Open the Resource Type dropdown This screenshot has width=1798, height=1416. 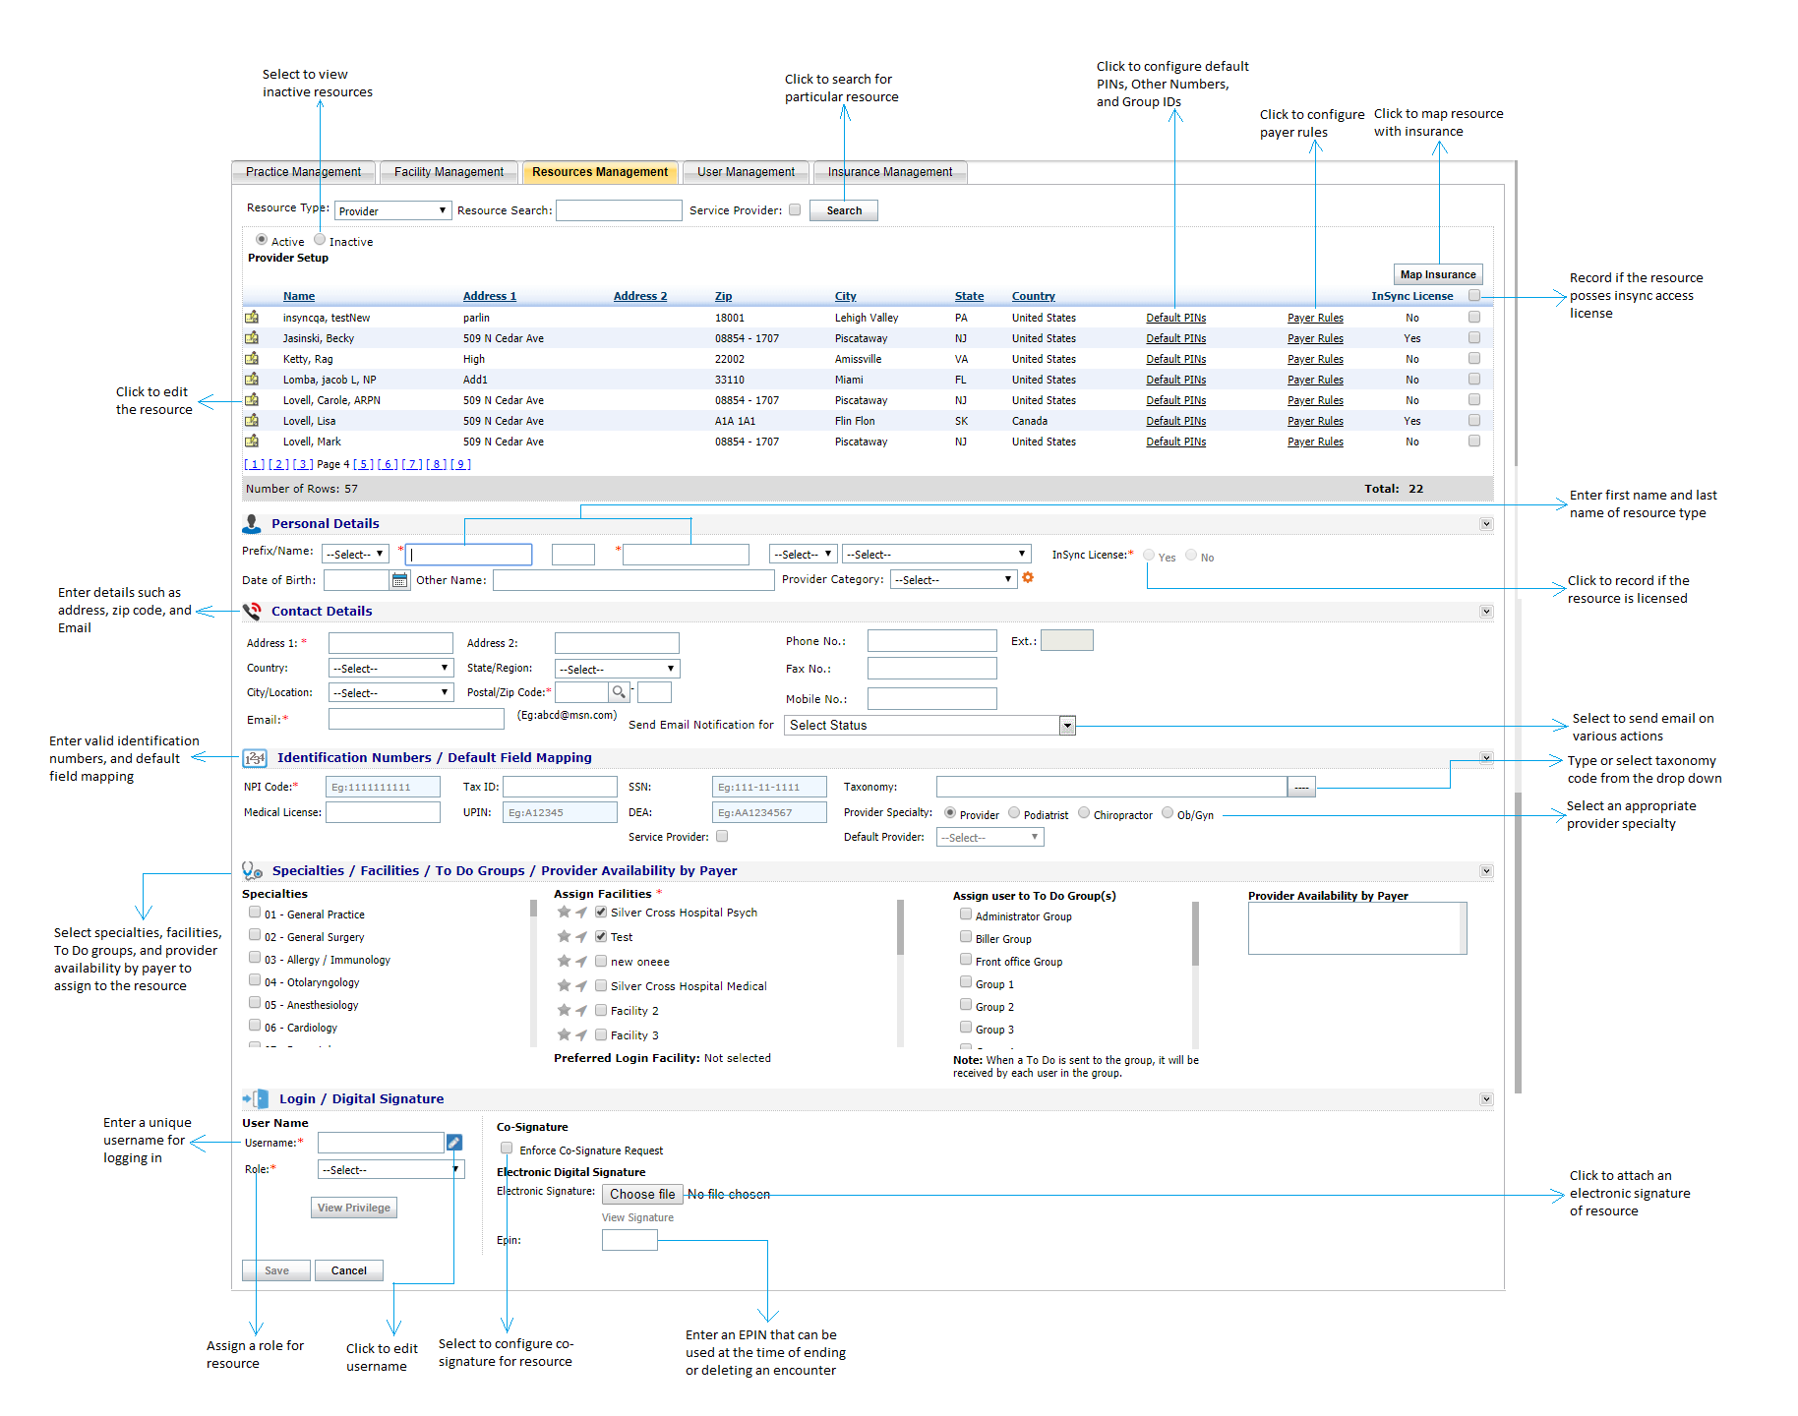click(392, 211)
